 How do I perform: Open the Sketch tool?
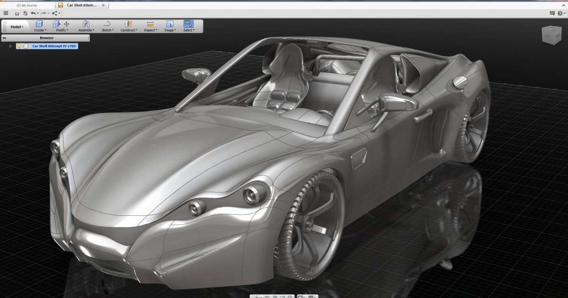click(107, 24)
